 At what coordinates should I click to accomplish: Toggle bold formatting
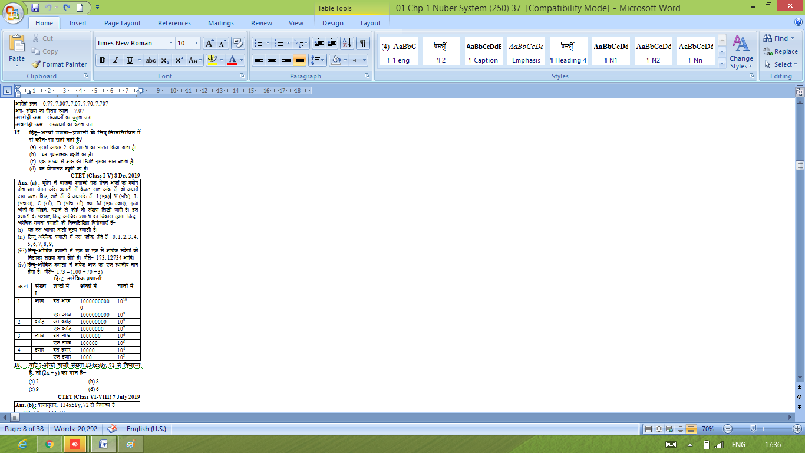click(x=102, y=60)
